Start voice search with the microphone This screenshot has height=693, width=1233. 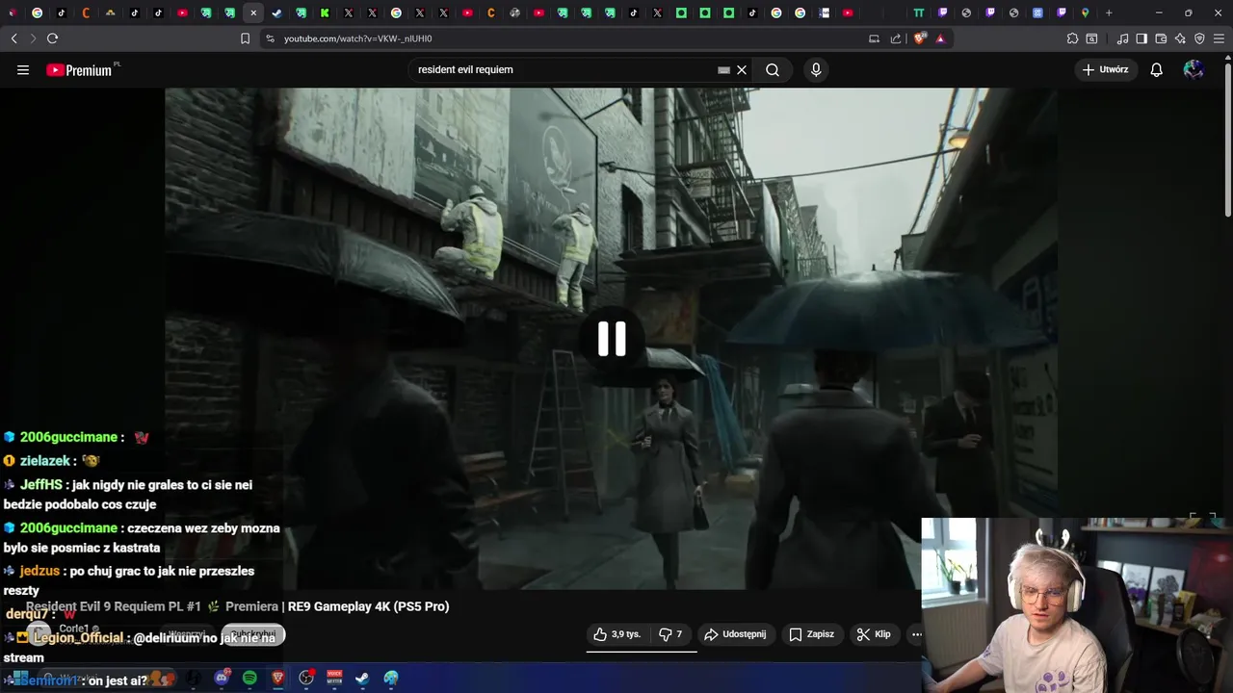click(x=816, y=69)
